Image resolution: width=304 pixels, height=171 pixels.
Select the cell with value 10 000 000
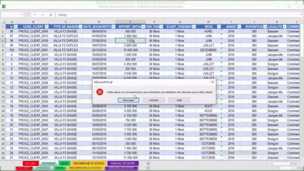pos(131,50)
